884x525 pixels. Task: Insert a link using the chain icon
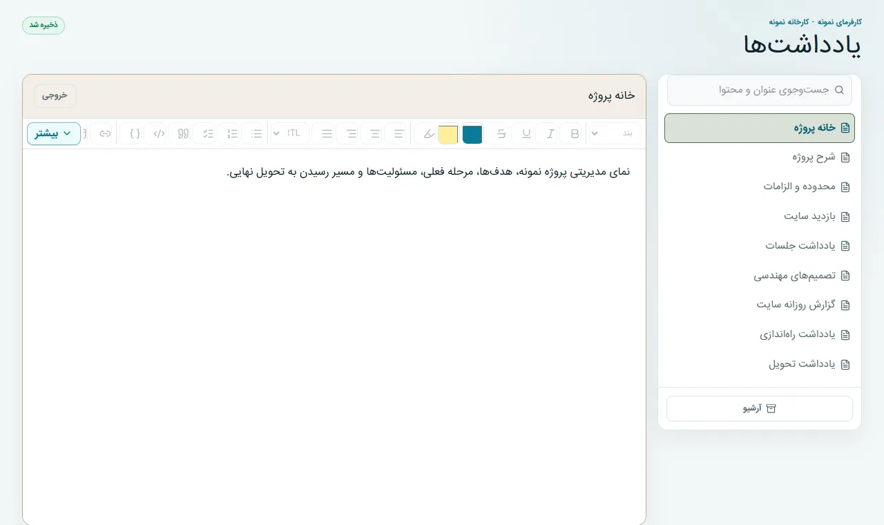(x=105, y=133)
